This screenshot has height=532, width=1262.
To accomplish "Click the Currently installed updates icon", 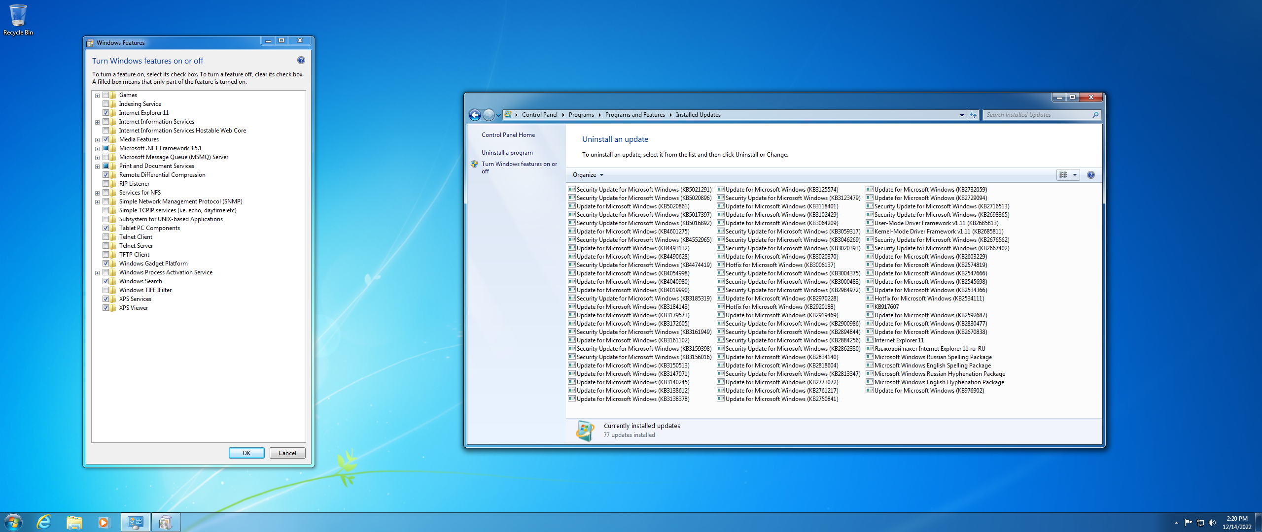I will coord(585,431).
